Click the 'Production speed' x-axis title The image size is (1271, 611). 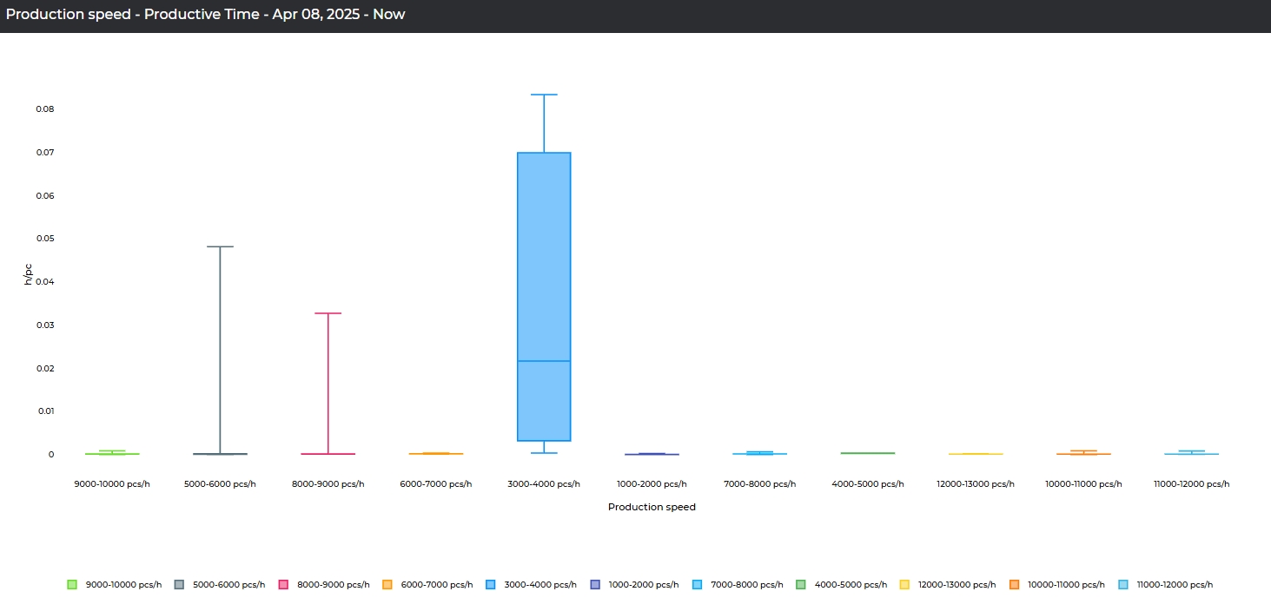tap(652, 508)
